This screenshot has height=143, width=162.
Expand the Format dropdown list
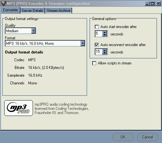82,43
